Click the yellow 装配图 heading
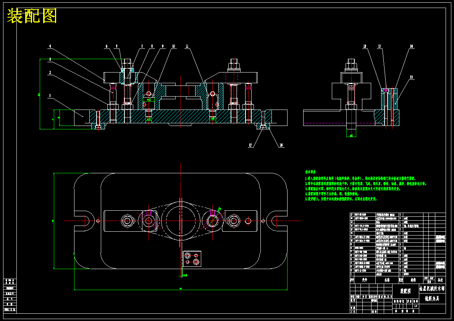454x321 pixels. pyautogui.click(x=32, y=16)
